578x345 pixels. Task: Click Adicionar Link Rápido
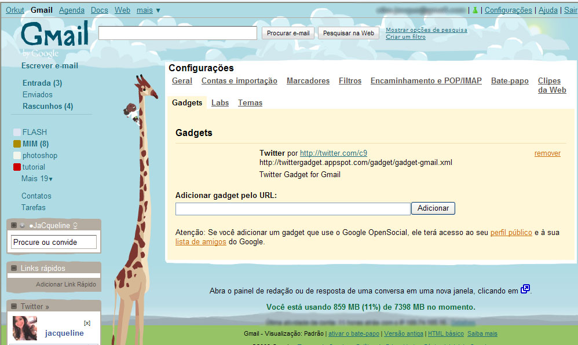click(66, 285)
